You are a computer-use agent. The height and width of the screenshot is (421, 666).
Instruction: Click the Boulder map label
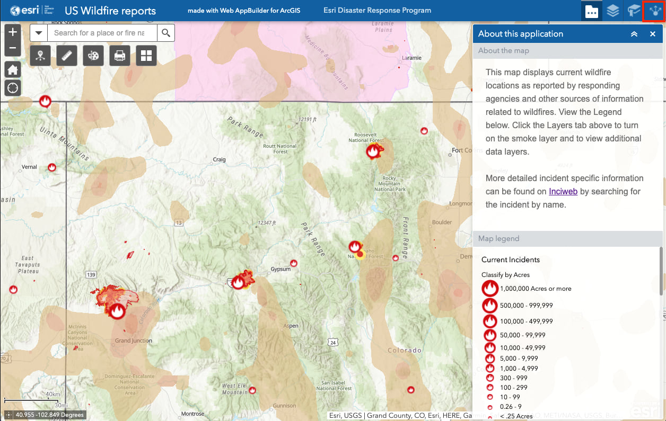click(442, 222)
